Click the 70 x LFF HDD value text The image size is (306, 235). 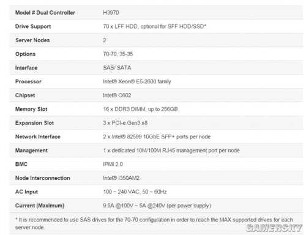click(154, 26)
